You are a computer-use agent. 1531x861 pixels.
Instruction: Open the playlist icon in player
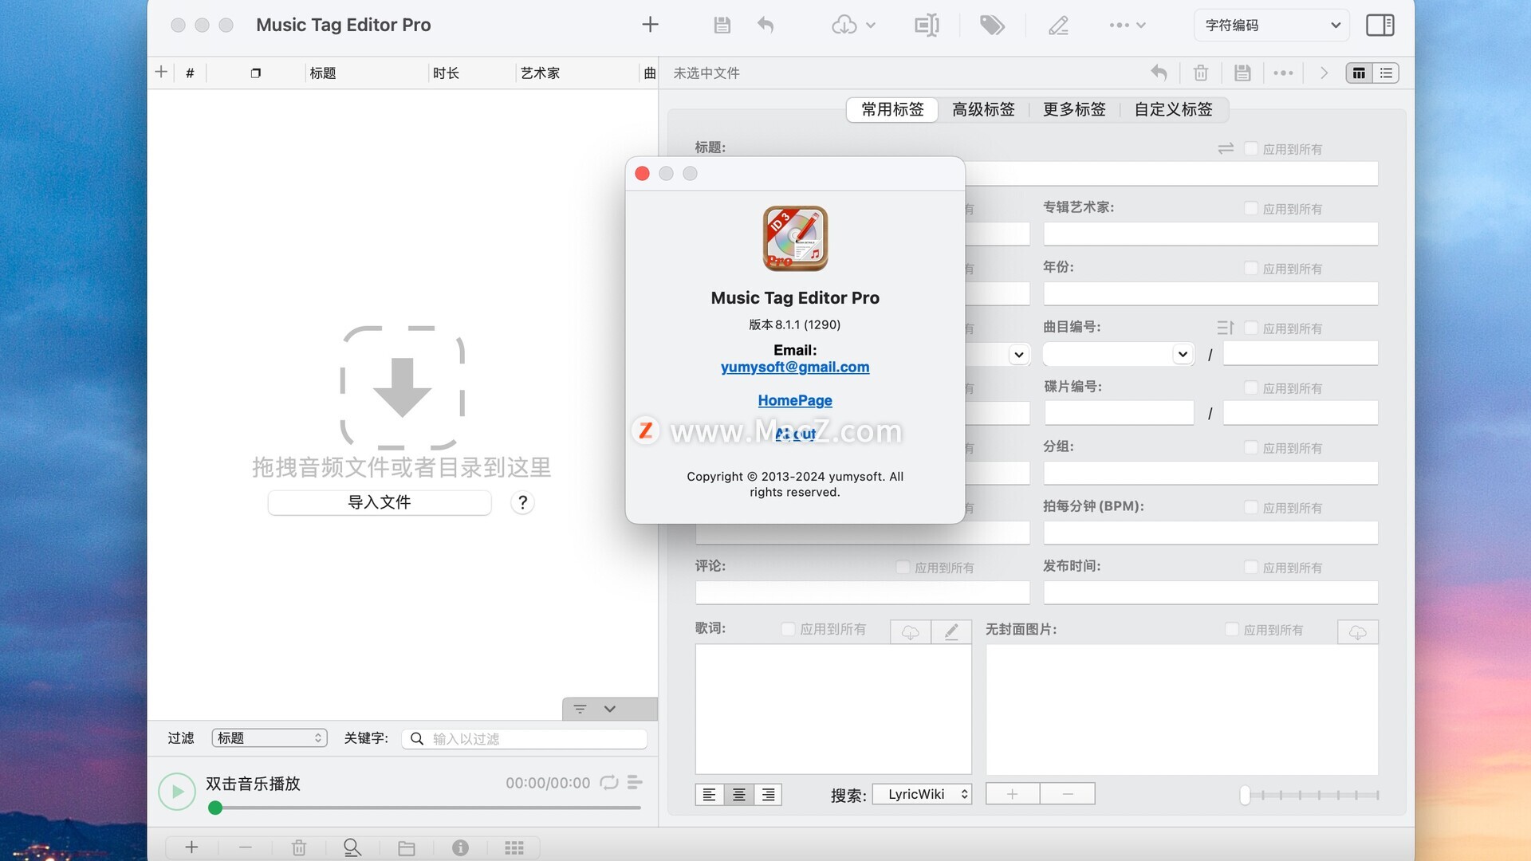pos(636,783)
